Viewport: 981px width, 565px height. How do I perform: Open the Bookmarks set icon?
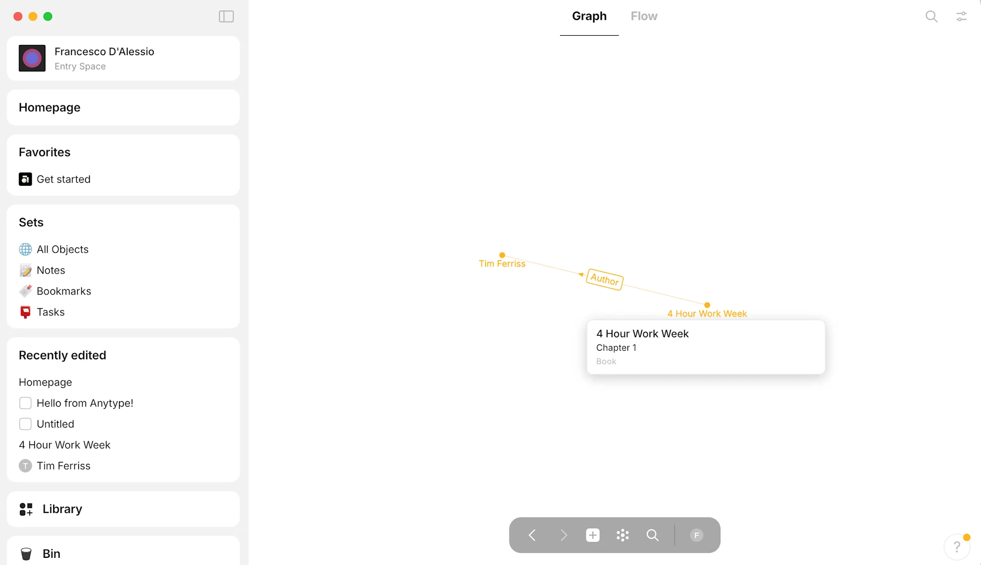click(x=26, y=291)
